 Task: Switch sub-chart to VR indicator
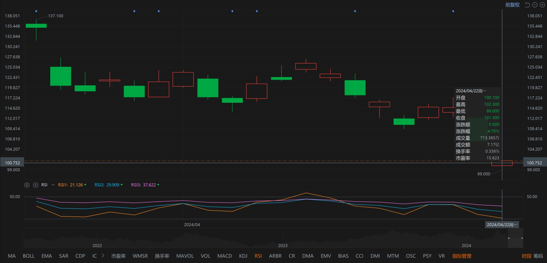pyautogui.click(x=442, y=256)
